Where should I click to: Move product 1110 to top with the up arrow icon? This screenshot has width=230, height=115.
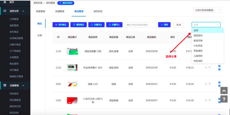206,67
